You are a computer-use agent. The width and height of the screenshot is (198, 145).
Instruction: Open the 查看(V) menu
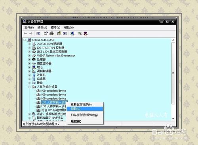click(55, 27)
